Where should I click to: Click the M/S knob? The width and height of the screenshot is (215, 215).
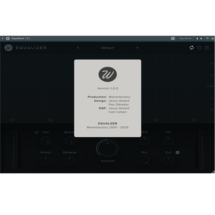(144, 141)
